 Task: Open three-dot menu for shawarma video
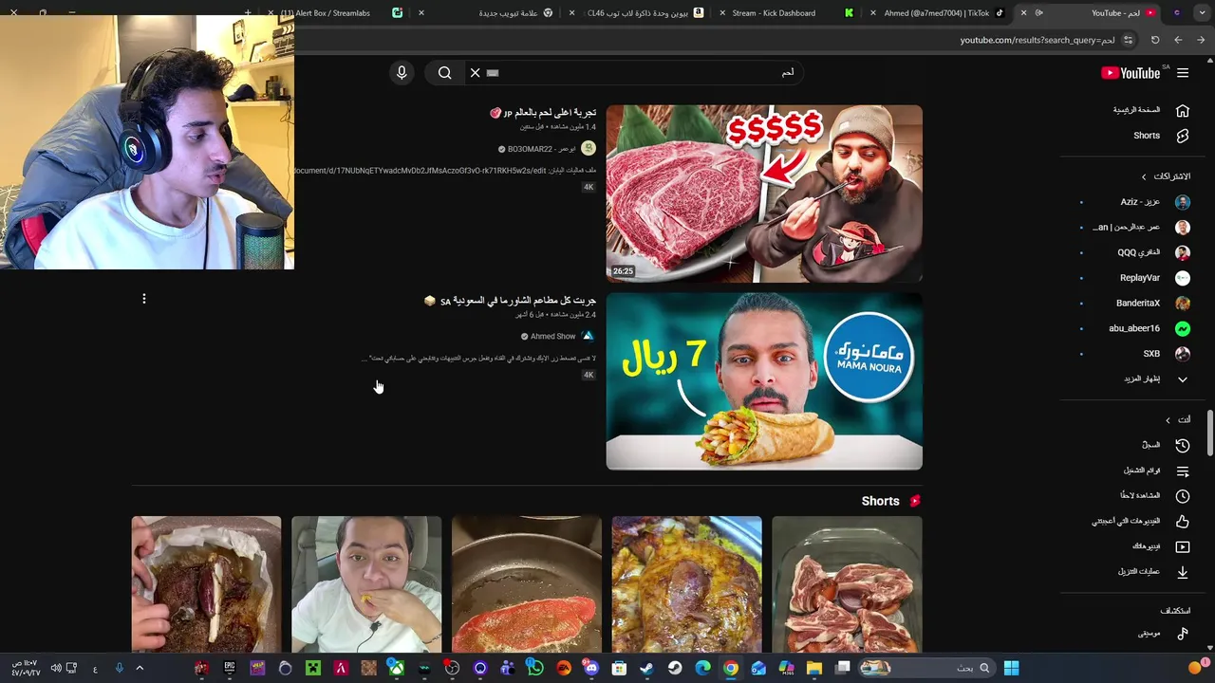(x=144, y=299)
